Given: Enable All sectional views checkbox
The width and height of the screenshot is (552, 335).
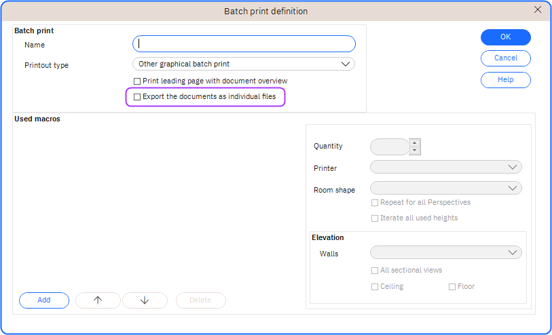Looking at the screenshot, I should [375, 270].
